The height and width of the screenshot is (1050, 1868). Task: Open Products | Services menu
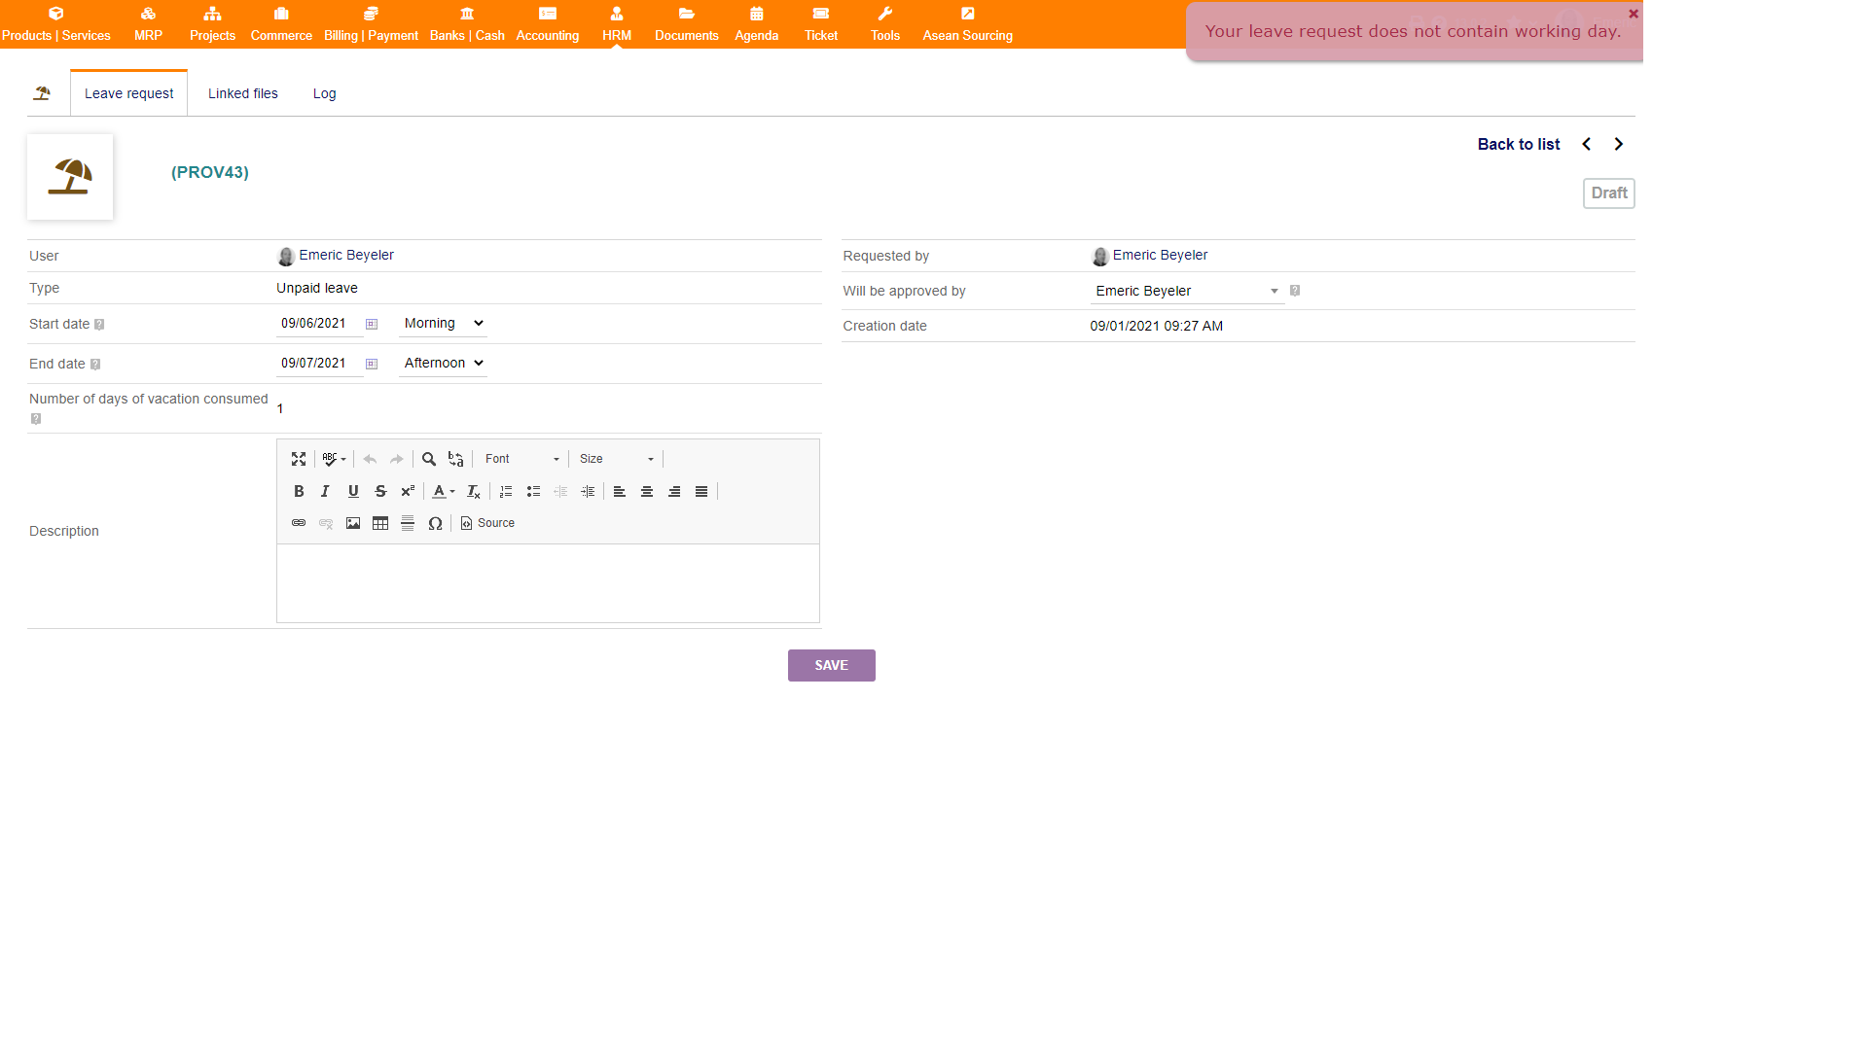pyautogui.click(x=56, y=24)
